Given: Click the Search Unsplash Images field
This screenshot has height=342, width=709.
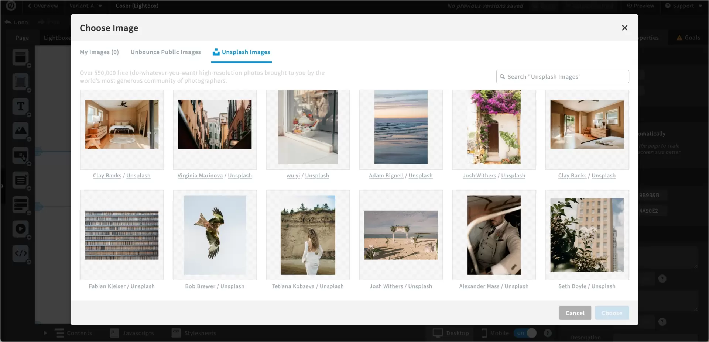Looking at the screenshot, I should 562,76.
